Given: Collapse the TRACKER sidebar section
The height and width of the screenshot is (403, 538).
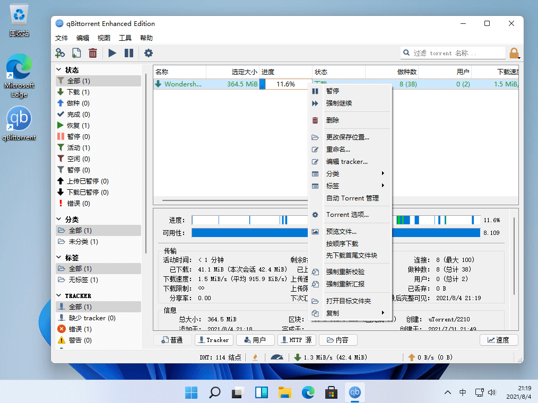Looking at the screenshot, I should point(59,296).
